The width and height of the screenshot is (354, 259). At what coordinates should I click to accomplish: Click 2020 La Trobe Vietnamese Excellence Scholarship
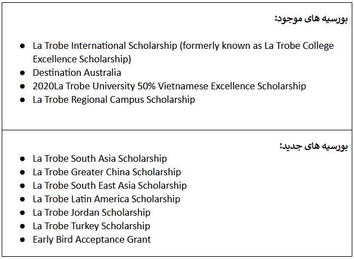pos(169,87)
